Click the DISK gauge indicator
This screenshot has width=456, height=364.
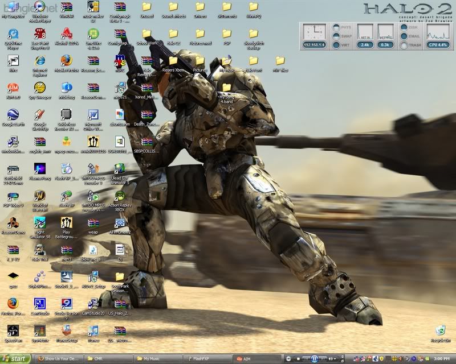404,27
